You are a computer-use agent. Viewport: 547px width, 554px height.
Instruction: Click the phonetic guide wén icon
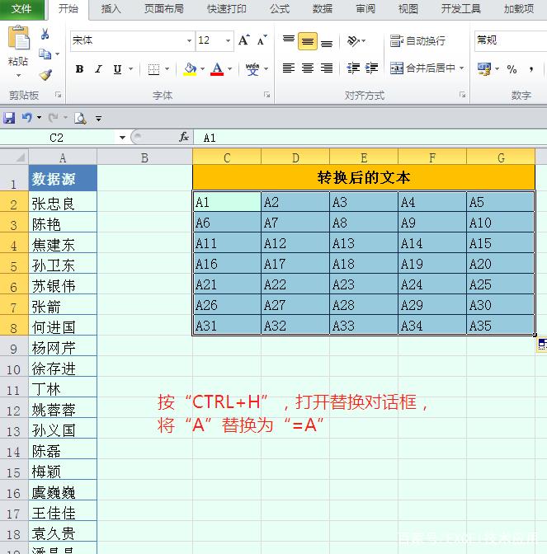[x=252, y=69]
